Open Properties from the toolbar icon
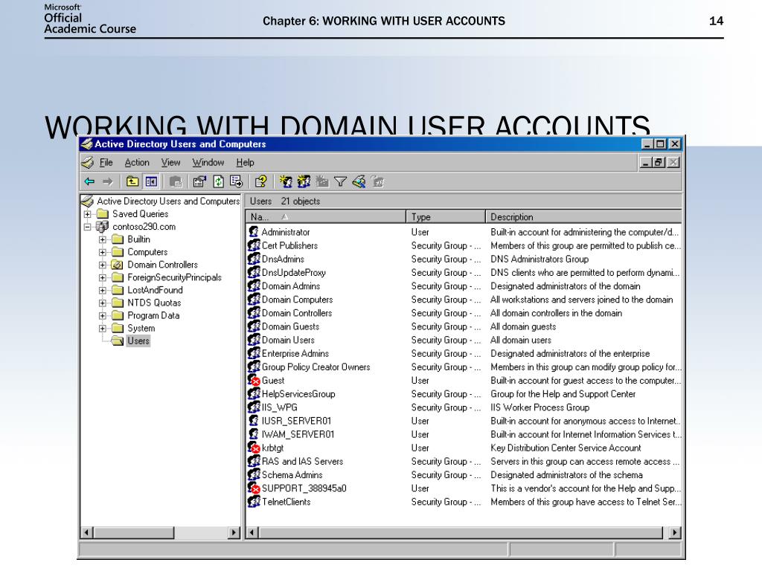762x571 pixels. coord(199,181)
